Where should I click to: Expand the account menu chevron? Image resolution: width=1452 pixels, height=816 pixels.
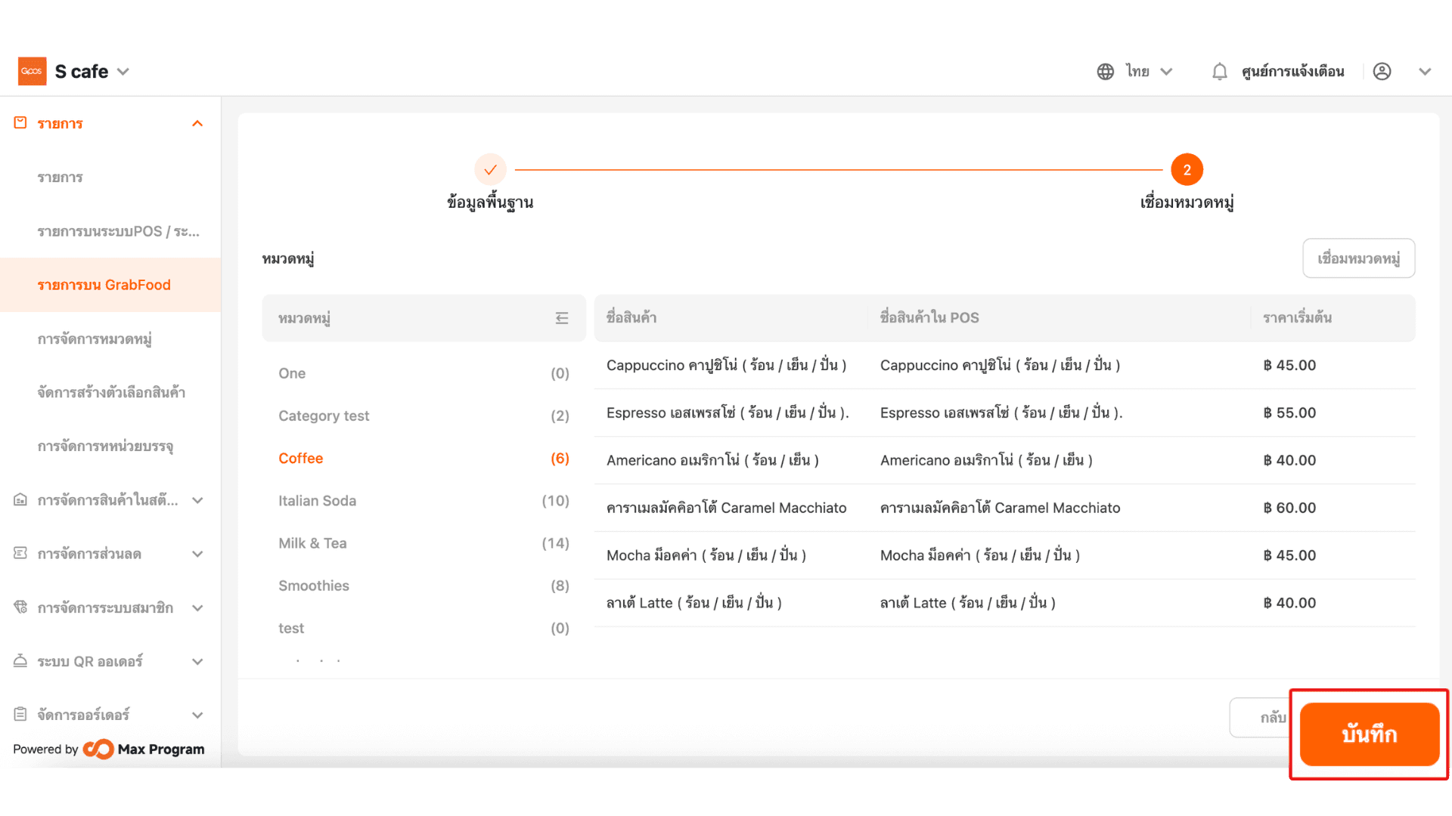tap(1425, 72)
